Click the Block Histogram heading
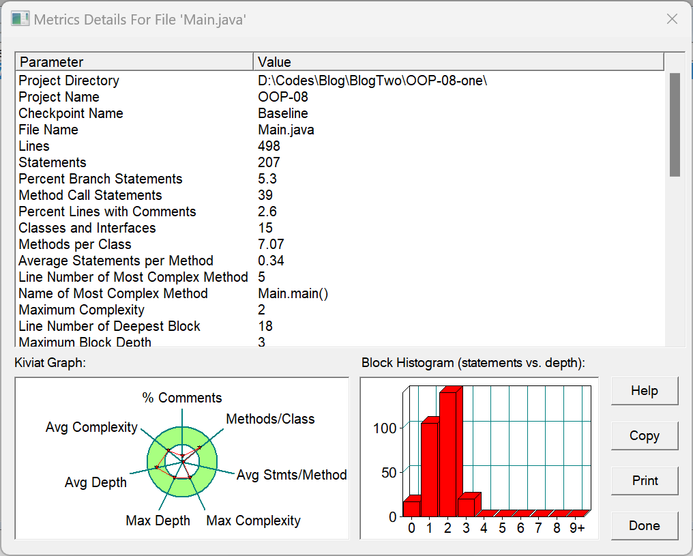The image size is (693, 556). pyautogui.click(x=473, y=363)
